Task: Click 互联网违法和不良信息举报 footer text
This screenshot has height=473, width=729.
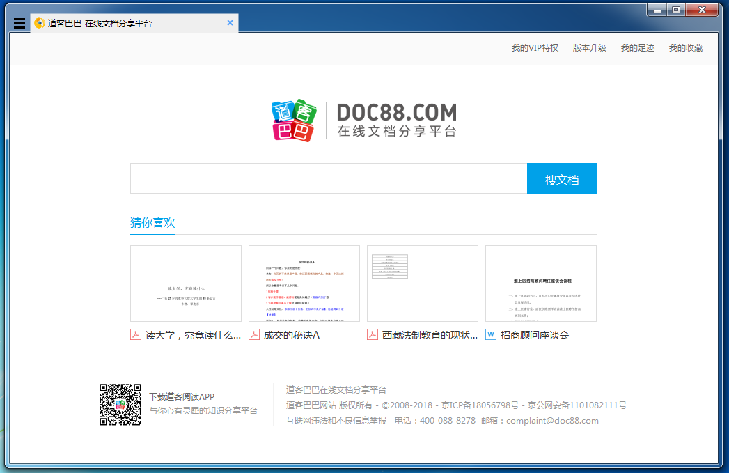Action: 336,421
